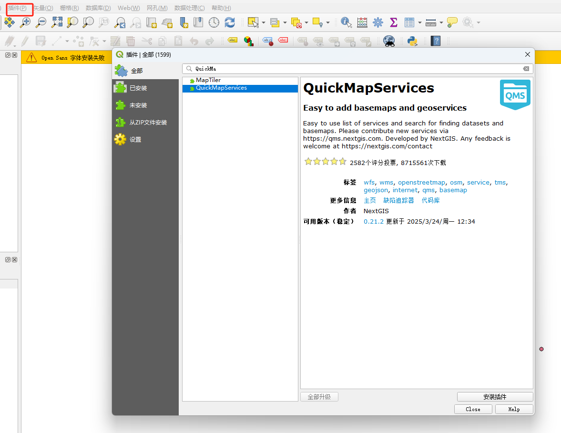Select the Identify Features tool
This screenshot has height=433, width=561.
(x=347, y=22)
